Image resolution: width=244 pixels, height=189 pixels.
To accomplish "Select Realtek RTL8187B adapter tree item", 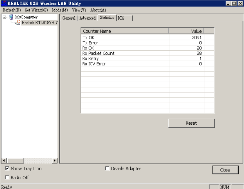I will (x=40, y=23).
